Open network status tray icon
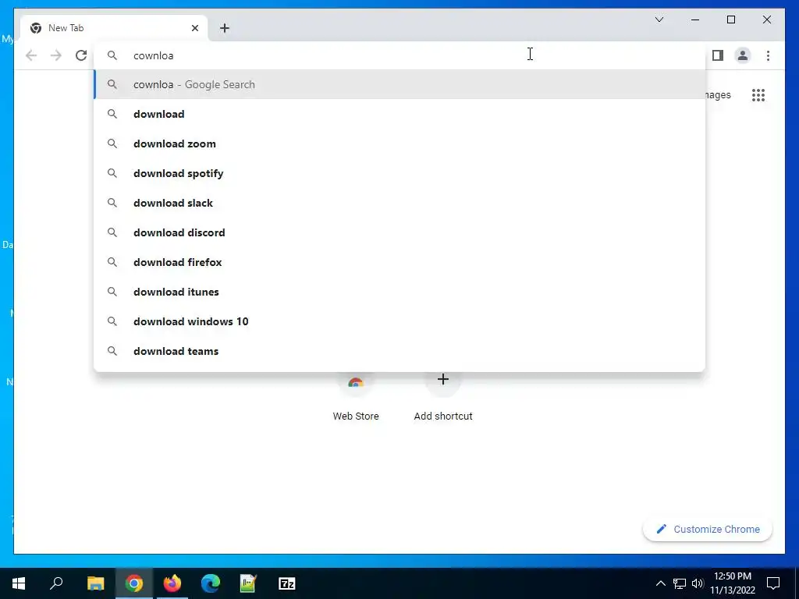Image resolution: width=799 pixels, height=599 pixels. 680,583
